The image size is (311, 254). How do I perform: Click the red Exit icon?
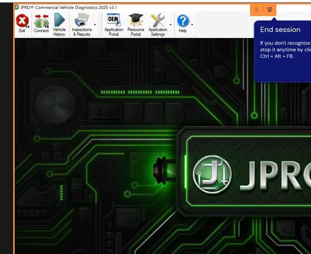tap(22, 22)
